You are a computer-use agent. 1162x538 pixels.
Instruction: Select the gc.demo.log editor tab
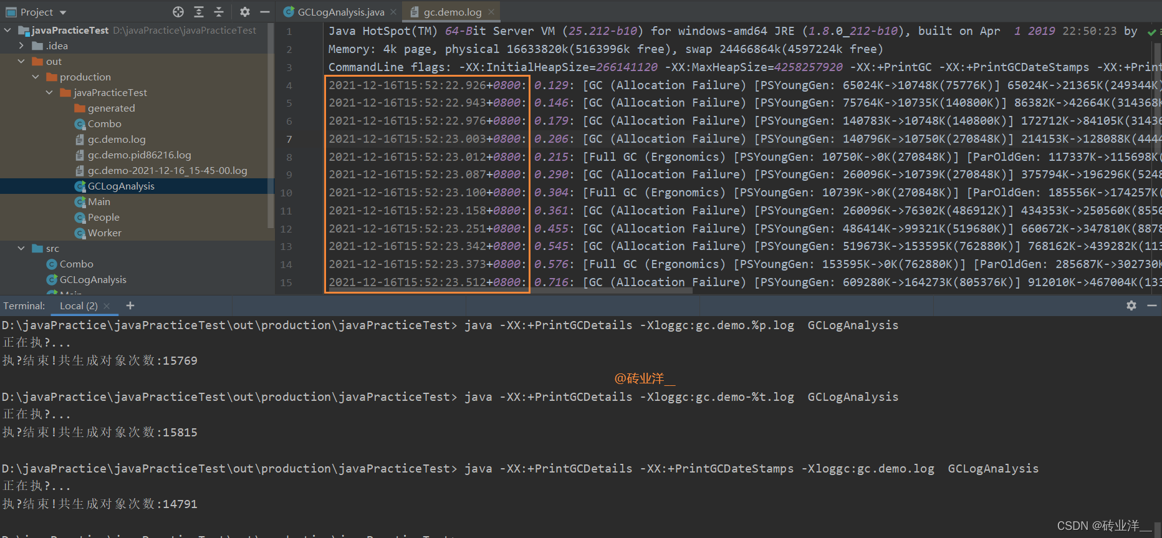pyautogui.click(x=453, y=12)
